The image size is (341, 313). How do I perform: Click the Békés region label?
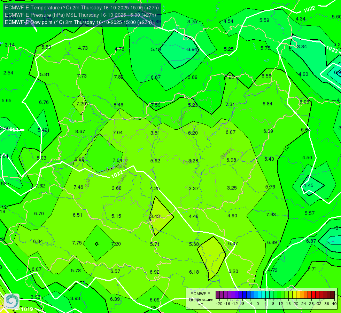[226, 154]
